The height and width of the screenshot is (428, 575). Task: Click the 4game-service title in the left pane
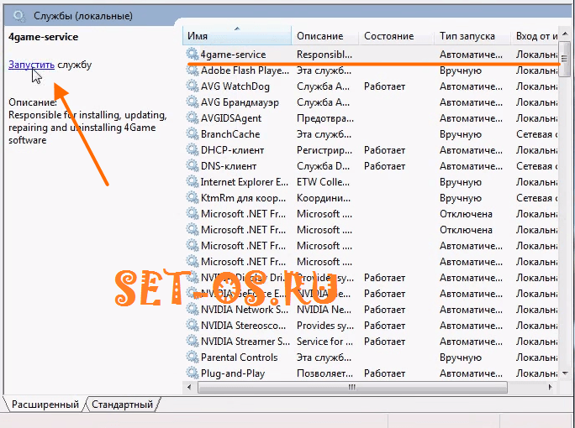(x=43, y=37)
